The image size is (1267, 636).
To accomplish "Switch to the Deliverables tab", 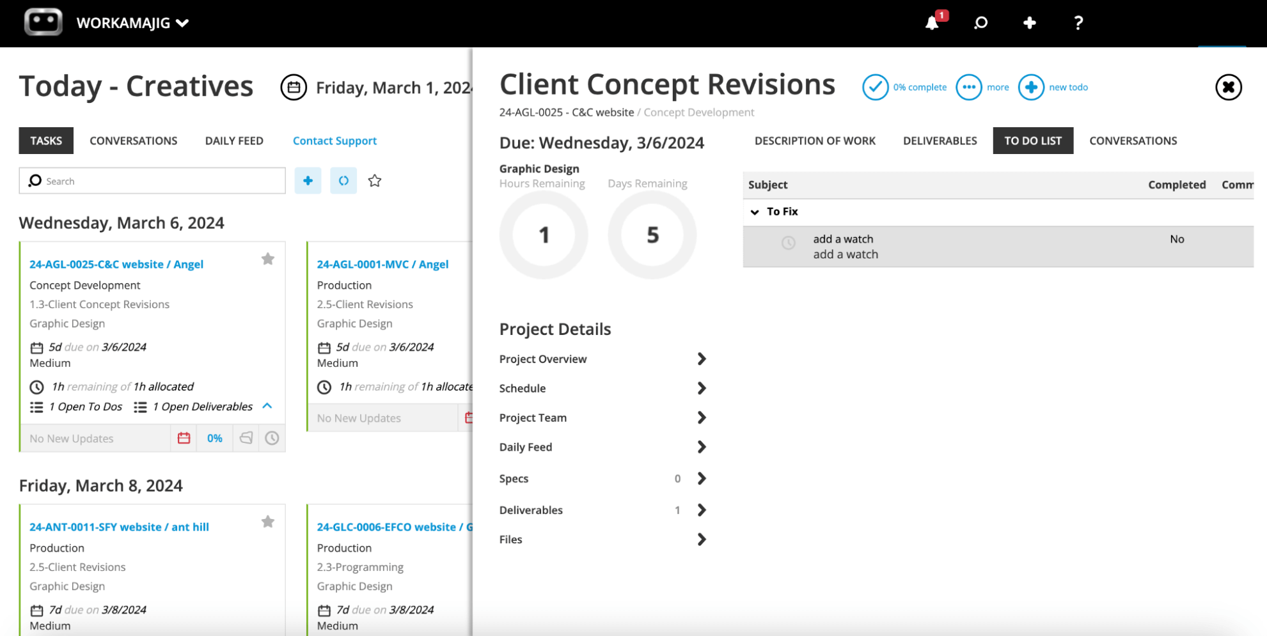I will (940, 141).
